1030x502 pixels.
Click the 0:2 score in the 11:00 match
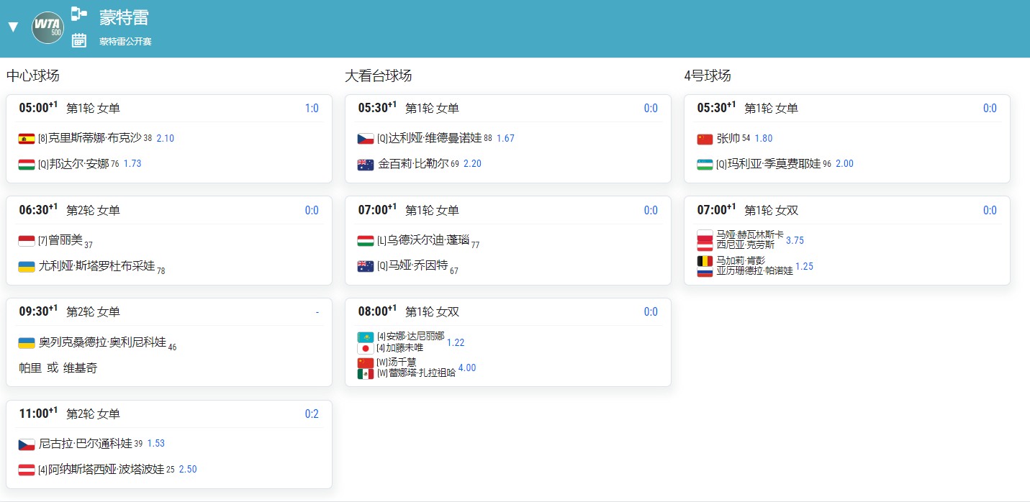coord(312,414)
